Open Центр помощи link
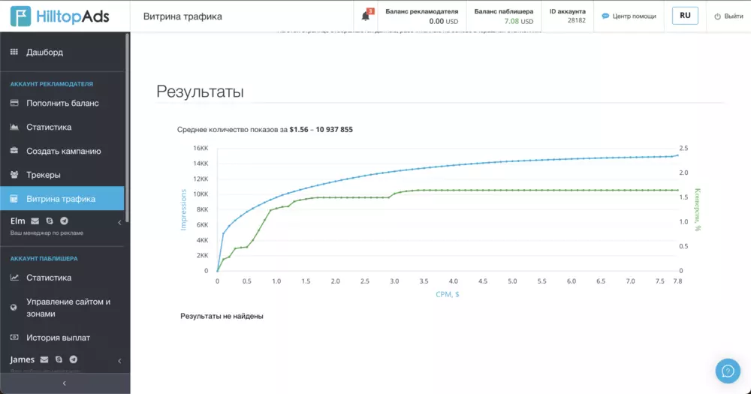The image size is (751, 394). point(629,17)
